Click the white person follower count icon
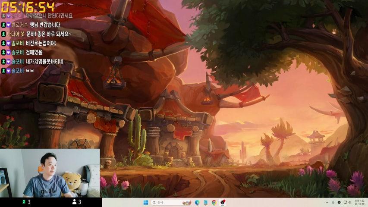Screen dimensions: 368x207 tap(74, 202)
